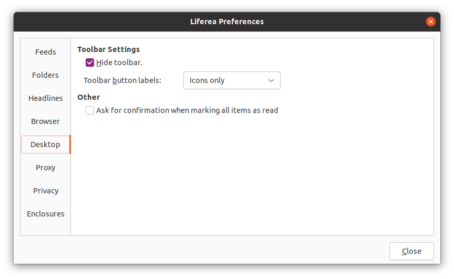Click the 'Ask for confirmation' label text
The width and height of the screenshot is (454, 279).
[x=187, y=110]
